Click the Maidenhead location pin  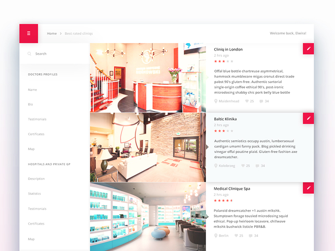point(216,101)
